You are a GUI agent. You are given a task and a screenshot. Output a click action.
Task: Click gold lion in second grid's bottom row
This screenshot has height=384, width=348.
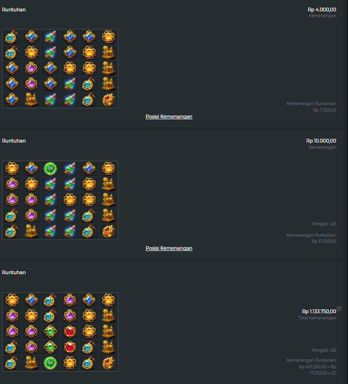(31, 231)
